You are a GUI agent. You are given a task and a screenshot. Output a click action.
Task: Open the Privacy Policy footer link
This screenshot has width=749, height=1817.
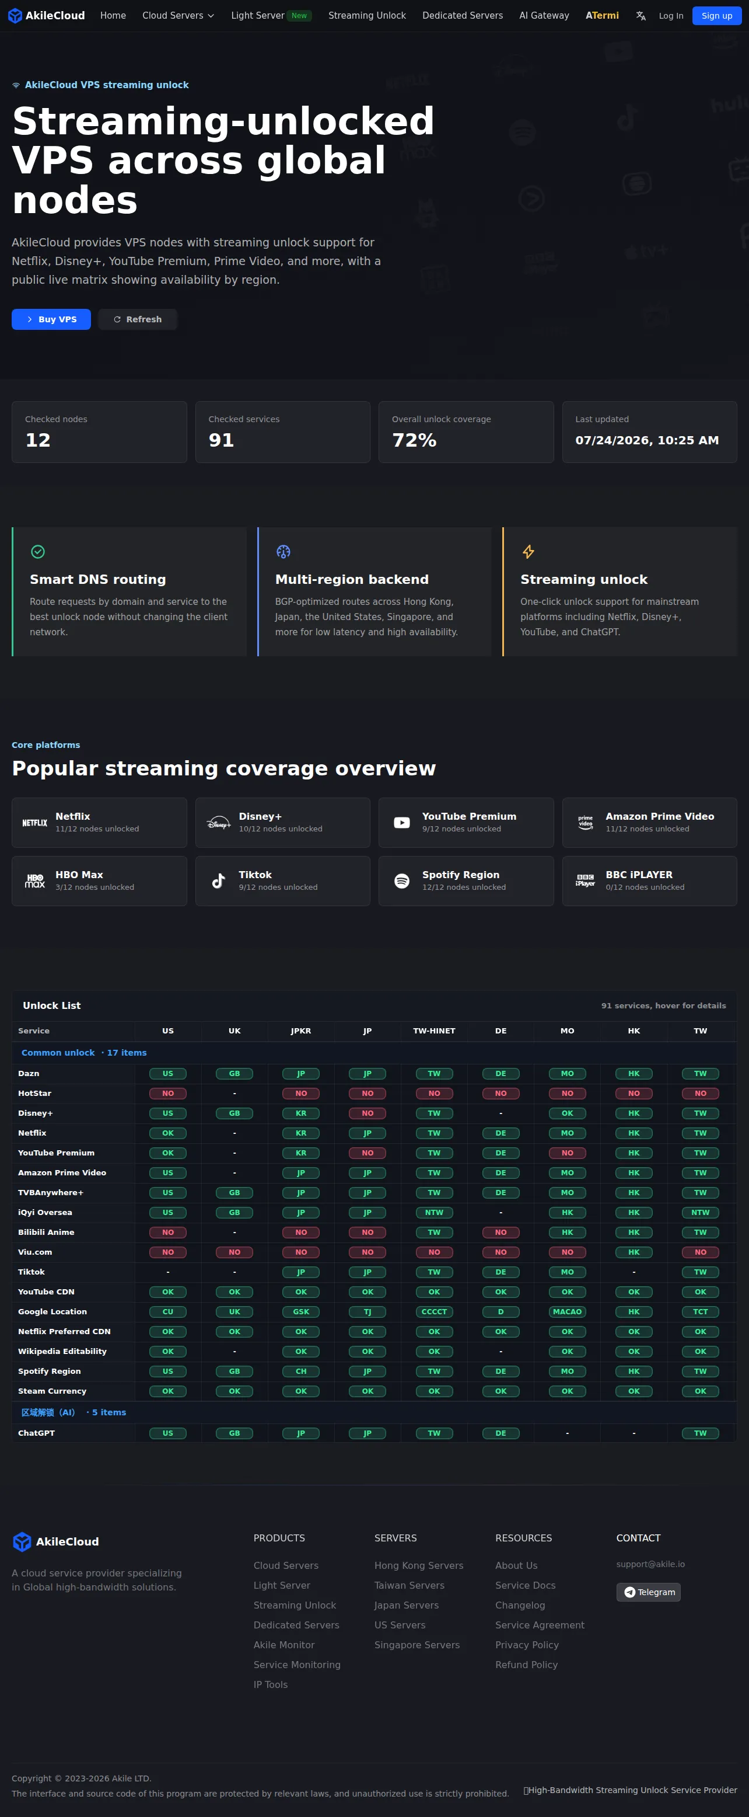(x=527, y=1644)
